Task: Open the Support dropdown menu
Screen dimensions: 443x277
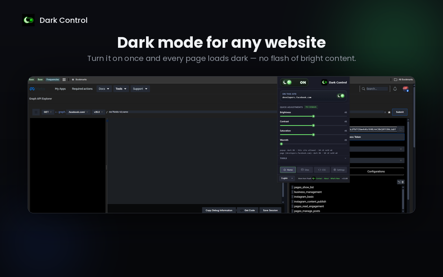Action: [x=140, y=89]
